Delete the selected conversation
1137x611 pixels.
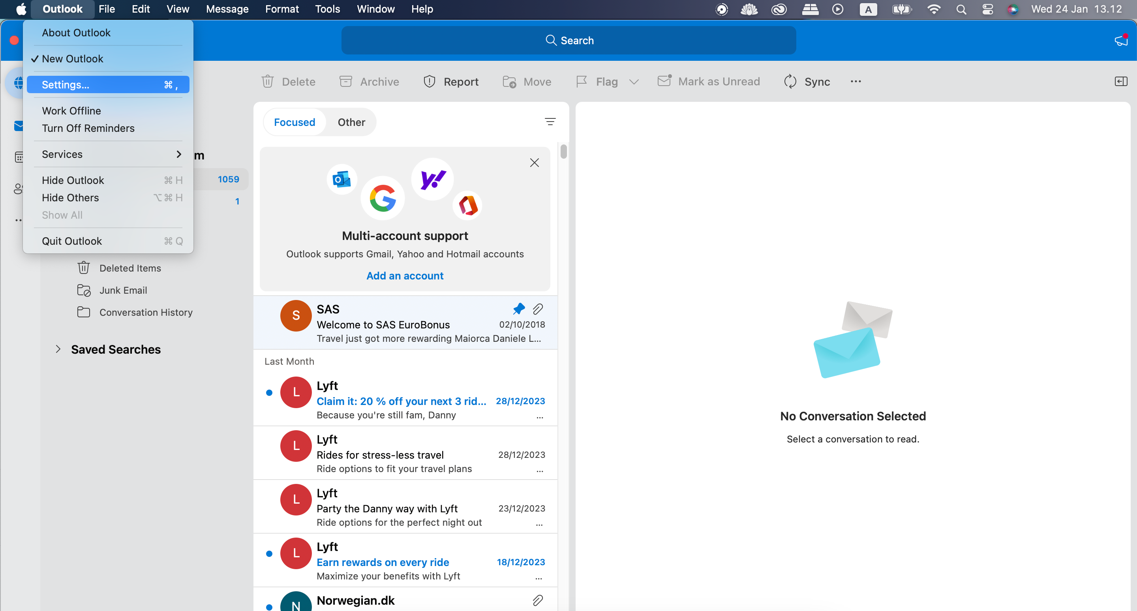288,82
